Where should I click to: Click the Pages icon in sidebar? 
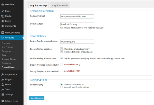[x=3, y=21]
